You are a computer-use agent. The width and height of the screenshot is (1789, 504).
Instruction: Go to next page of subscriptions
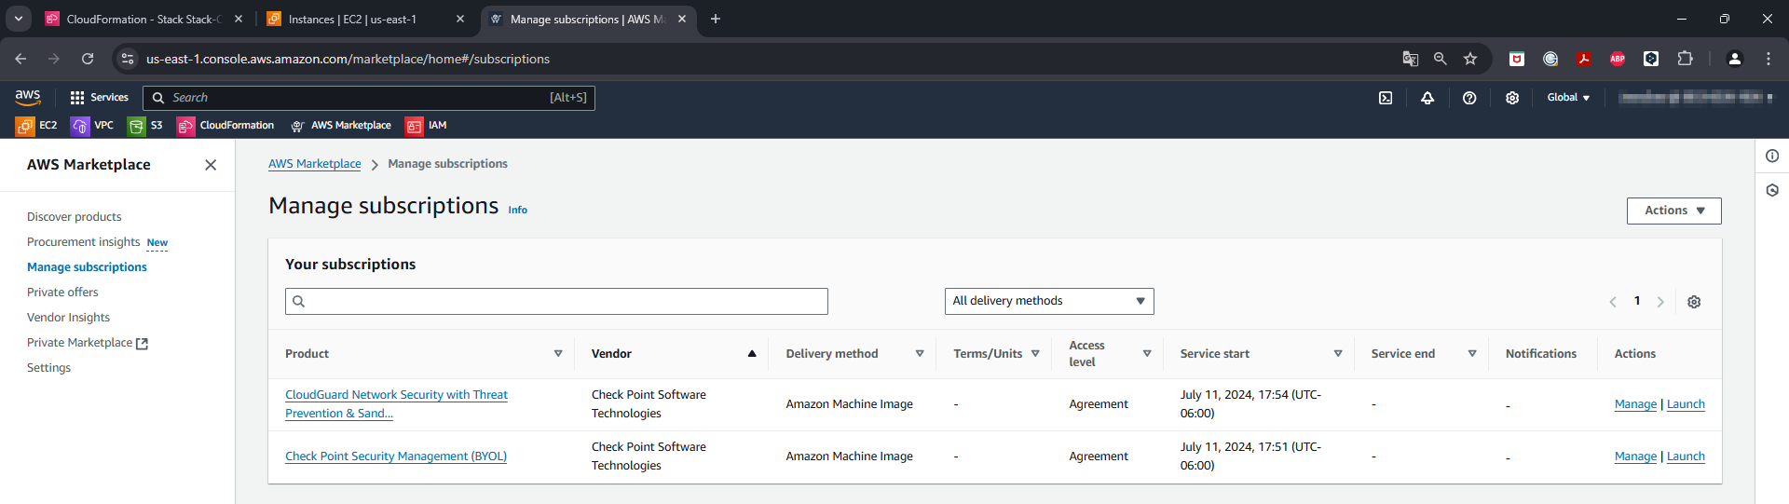1660,302
